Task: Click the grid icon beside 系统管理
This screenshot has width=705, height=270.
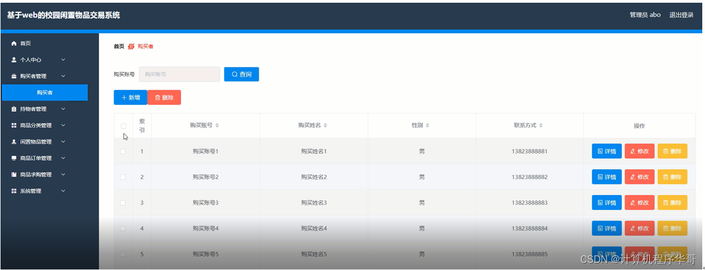Action: pyautogui.click(x=14, y=191)
